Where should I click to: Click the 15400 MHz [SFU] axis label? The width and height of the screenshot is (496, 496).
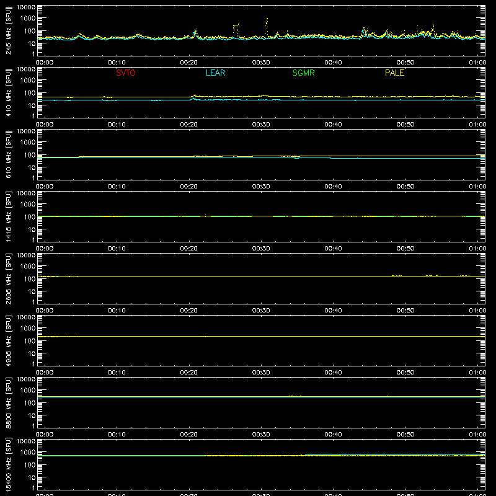(x=9, y=464)
